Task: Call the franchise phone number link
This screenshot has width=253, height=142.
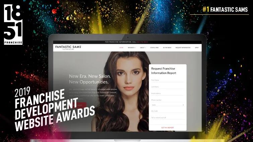Action: tap(142, 42)
